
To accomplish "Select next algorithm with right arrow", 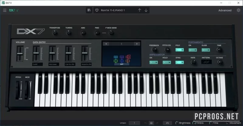I will coord(137,44).
